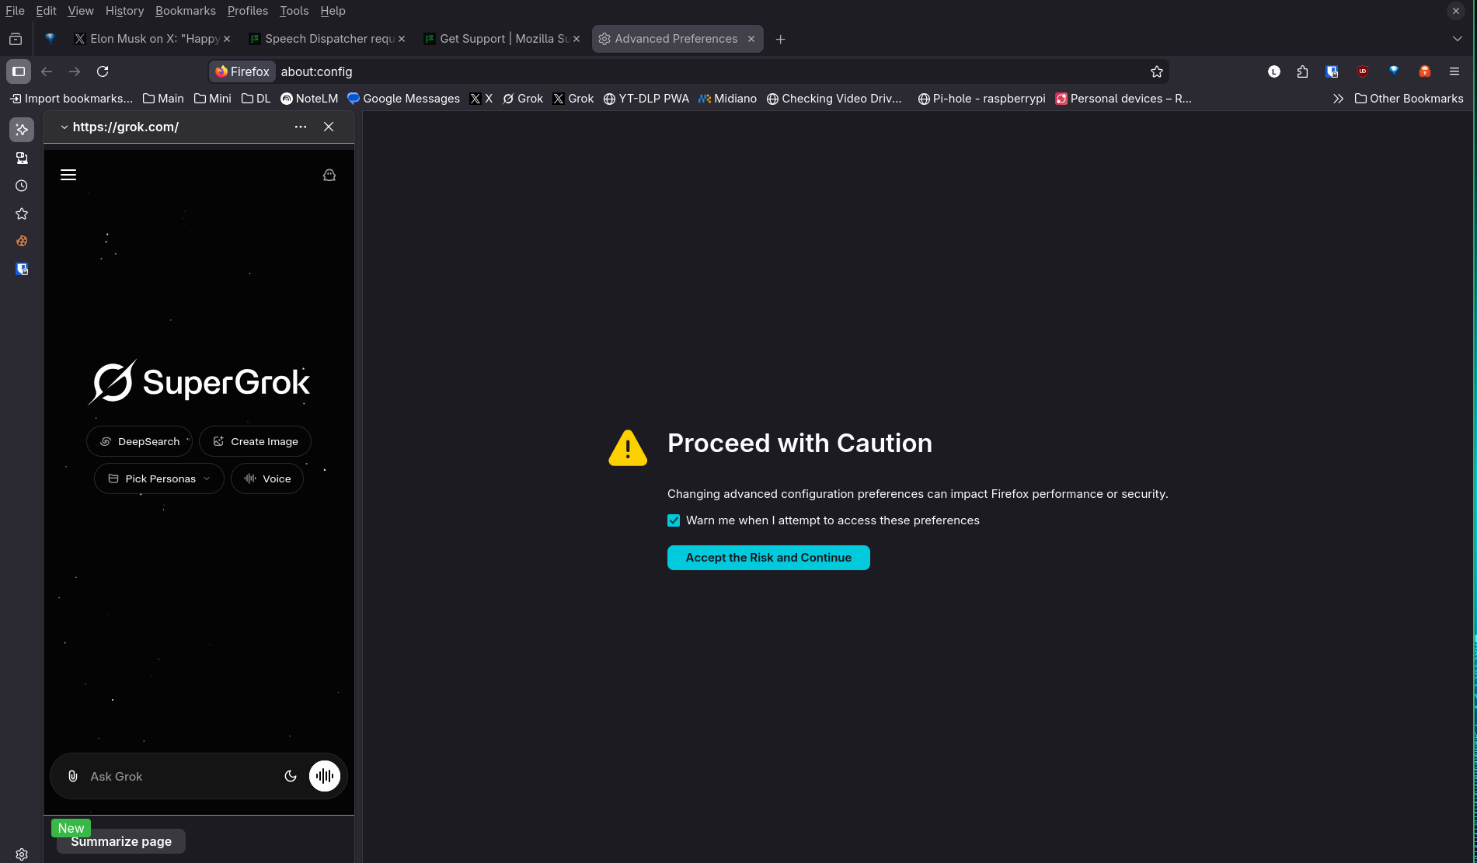Open the Profiles menu
The width and height of the screenshot is (1477, 863).
[x=248, y=11]
